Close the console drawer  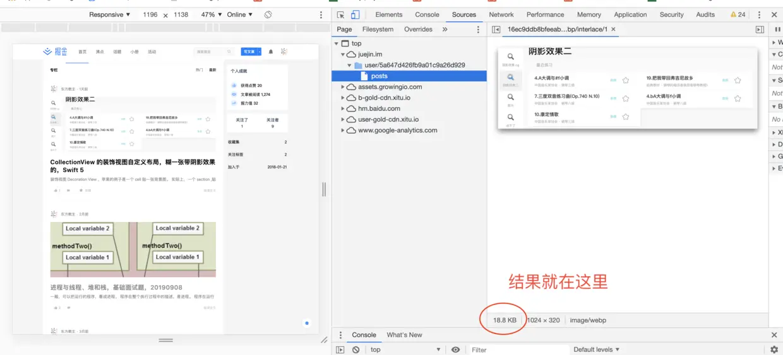tap(774, 335)
